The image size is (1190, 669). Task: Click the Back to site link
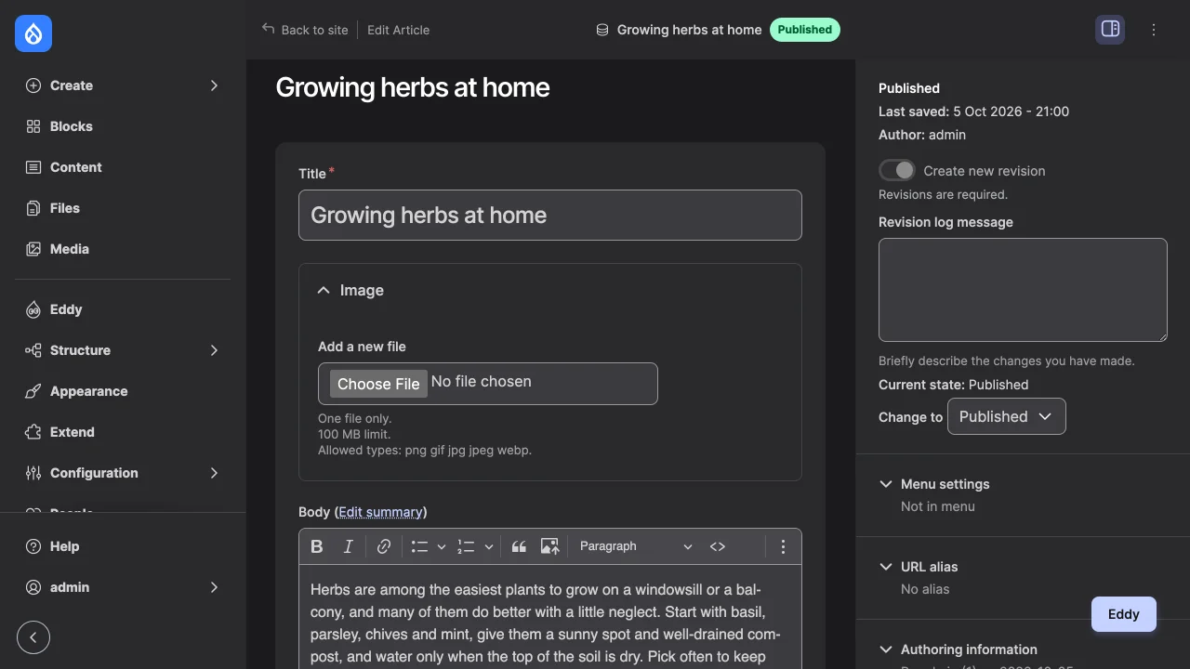click(305, 30)
